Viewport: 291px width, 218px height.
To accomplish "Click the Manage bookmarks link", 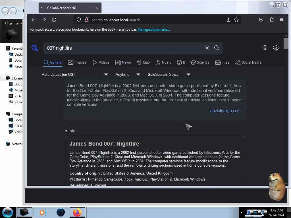I will coord(154,30).
